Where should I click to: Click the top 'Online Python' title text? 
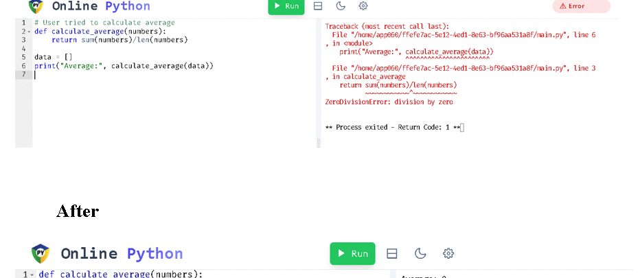coord(100,6)
